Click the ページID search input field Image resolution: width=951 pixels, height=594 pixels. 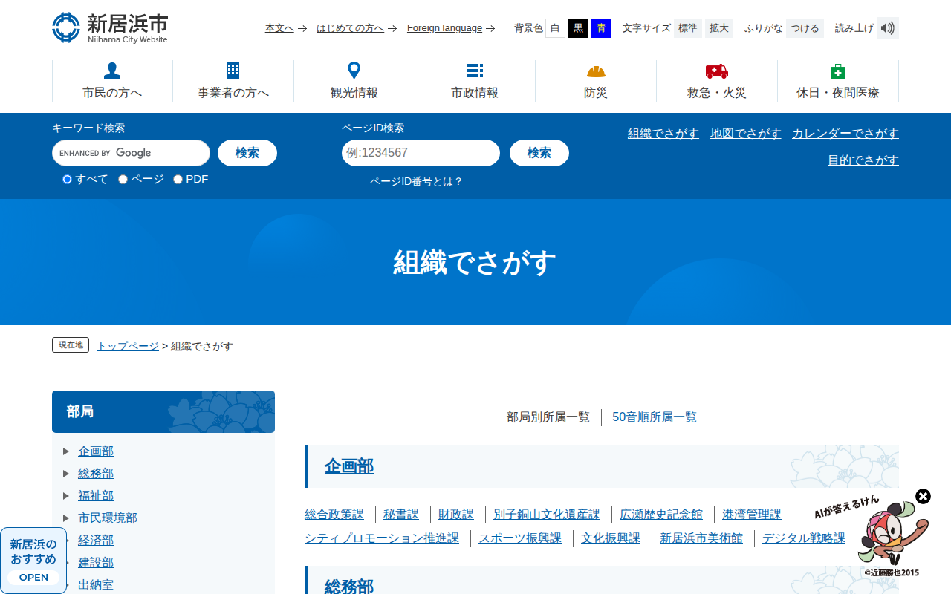[x=421, y=153]
